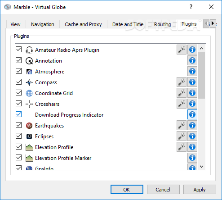222x200 pixels.
Task: Show info about Elevation Profile Marker
Action: [192, 158]
